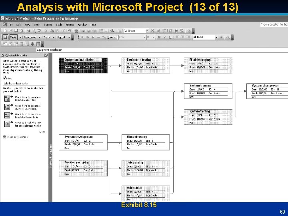288x216 pixels.
Task: Click the Outdent left-arrow icon
Action: pos(82,37)
